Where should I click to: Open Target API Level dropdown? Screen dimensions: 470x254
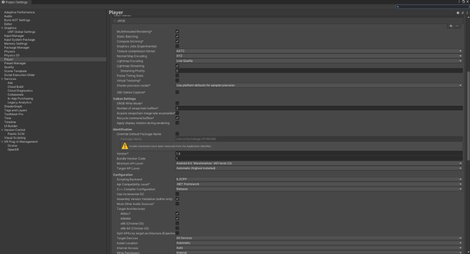coord(319,168)
